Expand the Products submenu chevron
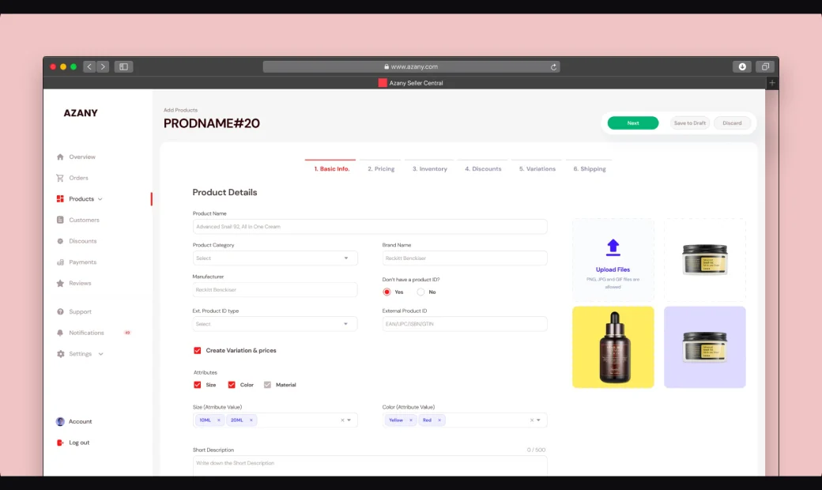Image resolution: width=822 pixels, height=490 pixels. [100, 199]
